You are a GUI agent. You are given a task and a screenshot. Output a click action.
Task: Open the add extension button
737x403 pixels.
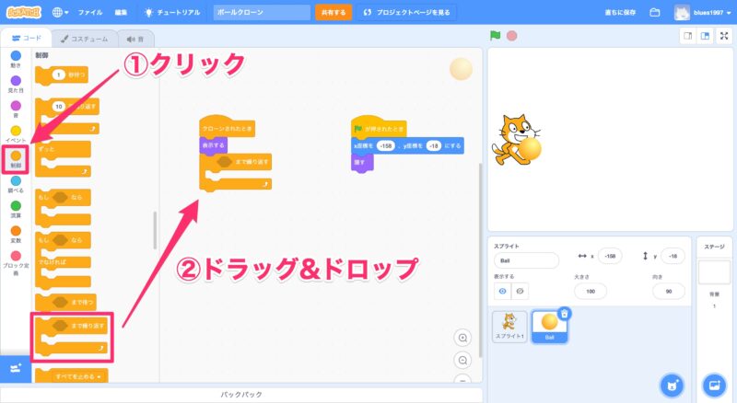click(x=17, y=367)
